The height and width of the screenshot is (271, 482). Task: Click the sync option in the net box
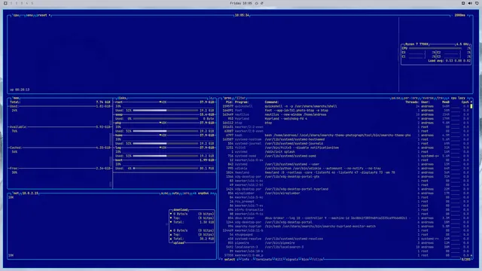click(164, 193)
